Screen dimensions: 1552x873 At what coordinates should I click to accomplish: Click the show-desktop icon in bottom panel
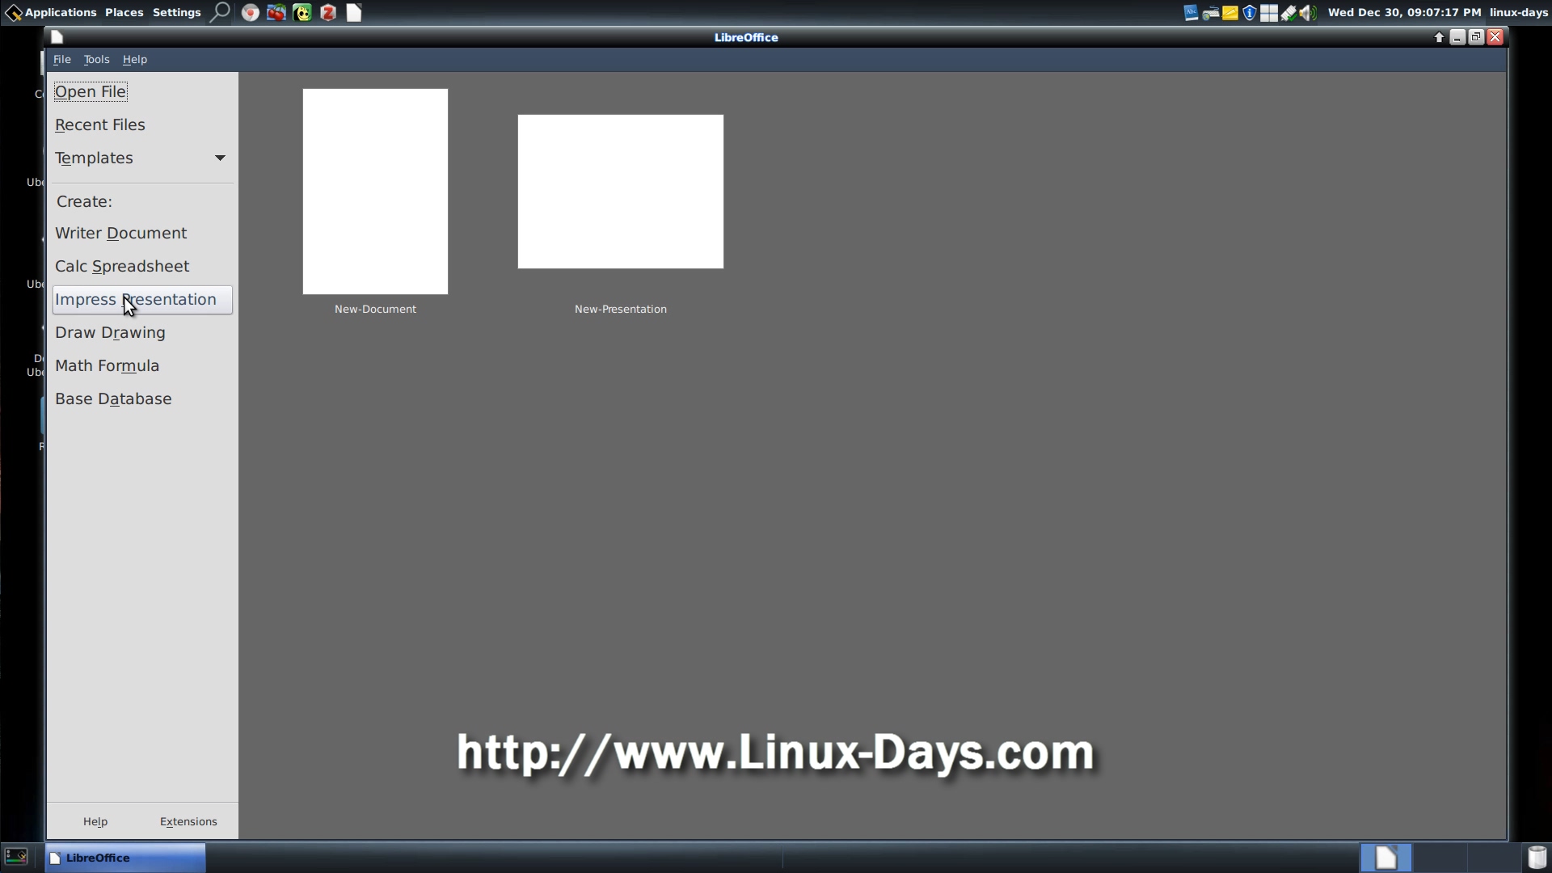(x=16, y=857)
